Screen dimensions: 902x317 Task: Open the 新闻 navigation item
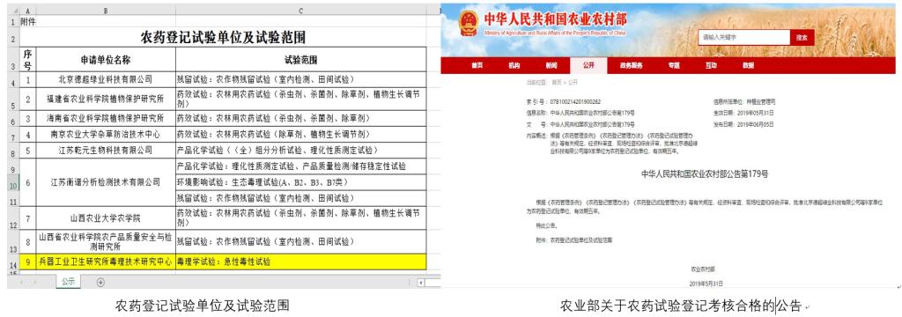click(551, 65)
